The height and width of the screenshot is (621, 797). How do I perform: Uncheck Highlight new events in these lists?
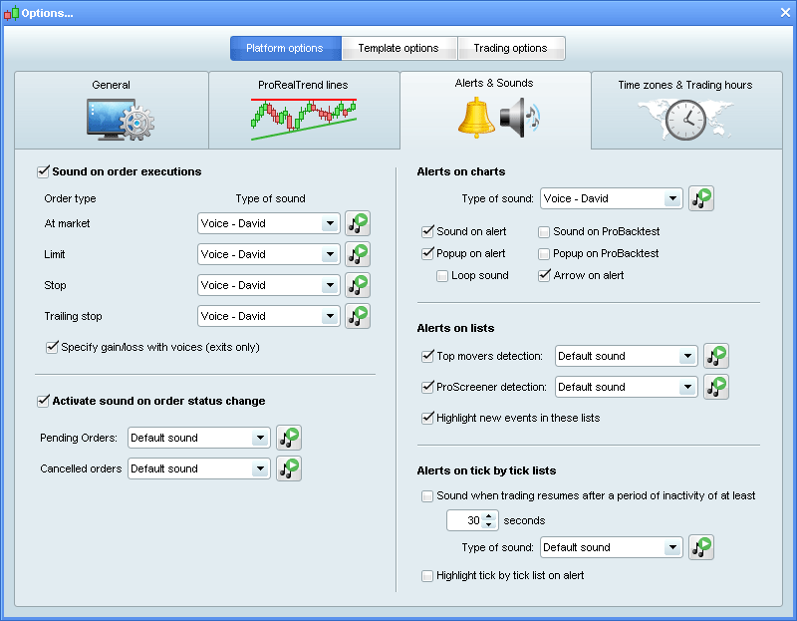427,418
